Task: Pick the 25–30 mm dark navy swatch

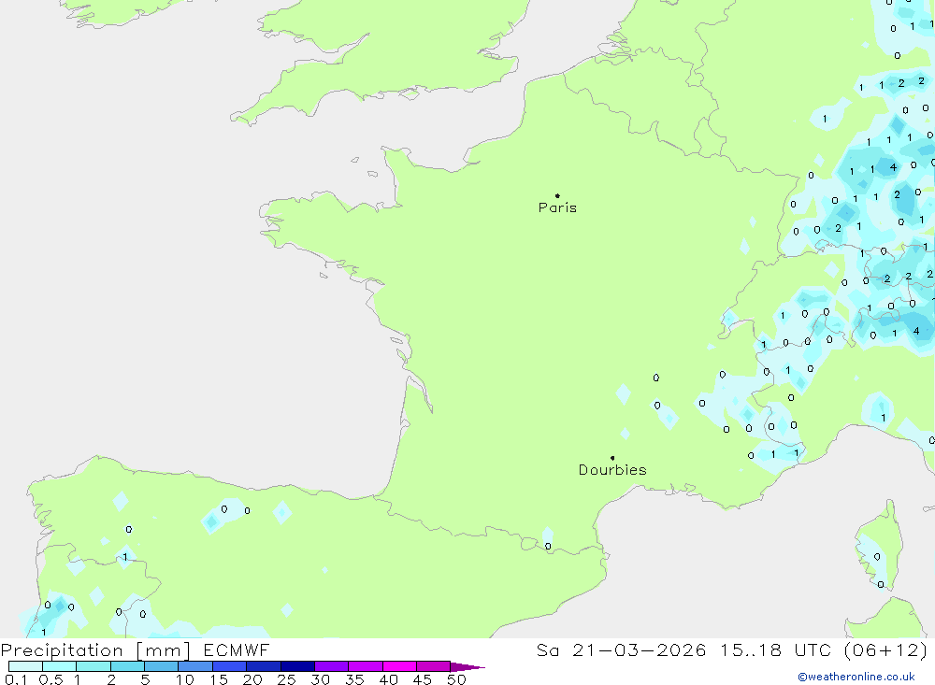Action: tap(297, 666)
